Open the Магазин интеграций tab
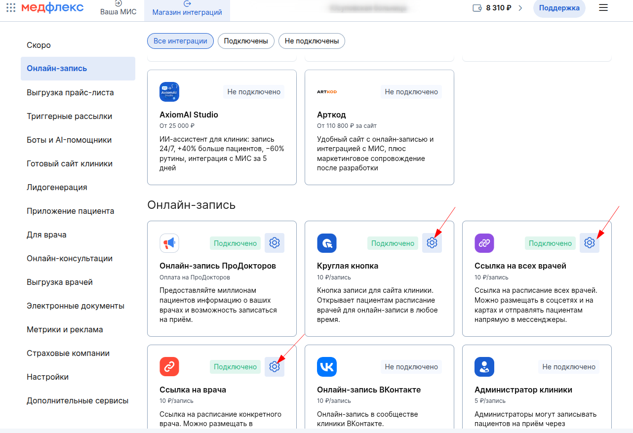Screen dimensions: 633x433 pos(187,9)
